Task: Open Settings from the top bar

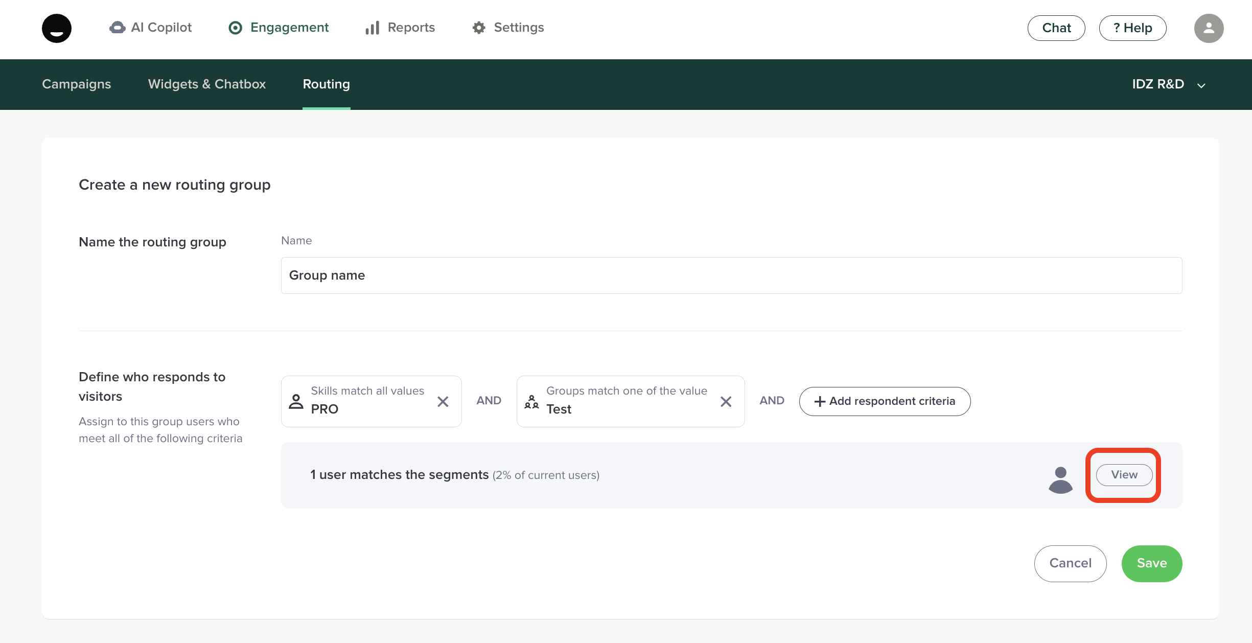Action: click(x=508, y=28)
